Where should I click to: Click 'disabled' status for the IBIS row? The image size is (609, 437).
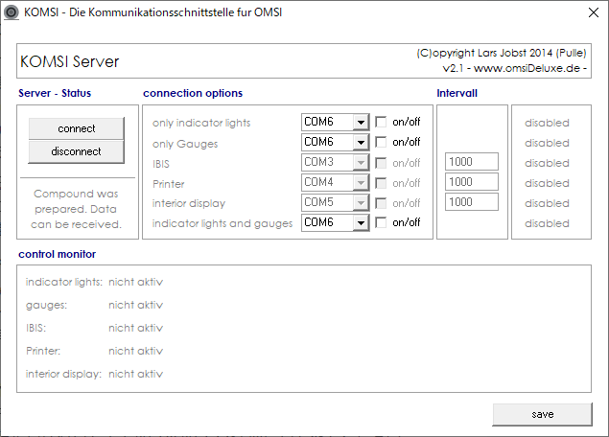547,163
